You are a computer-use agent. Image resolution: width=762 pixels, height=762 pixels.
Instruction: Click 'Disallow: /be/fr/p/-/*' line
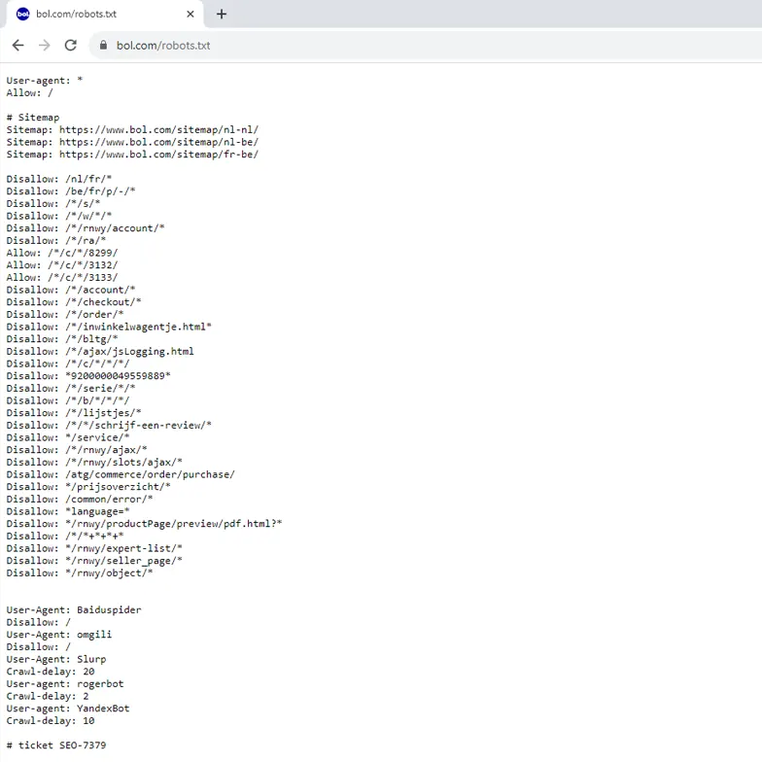click(x=70, y=190)
